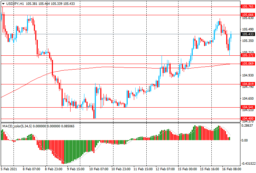Select the 11 Feb 15:00 time label
The width and height of the screenshot is (256, 173).
[x=143, y=169]
